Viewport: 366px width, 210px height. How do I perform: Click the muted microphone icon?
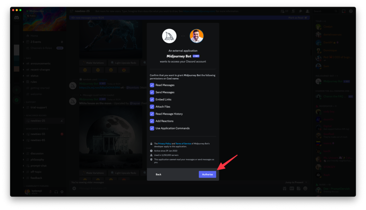coord(50,192)
